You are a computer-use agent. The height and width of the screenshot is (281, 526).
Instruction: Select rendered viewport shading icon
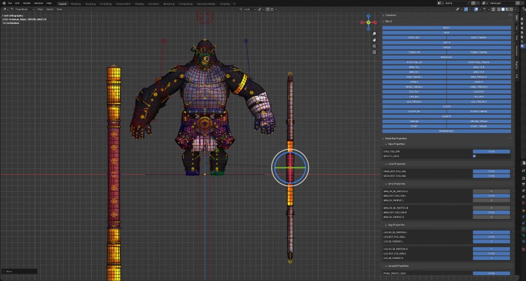click(x=511, y=9)
